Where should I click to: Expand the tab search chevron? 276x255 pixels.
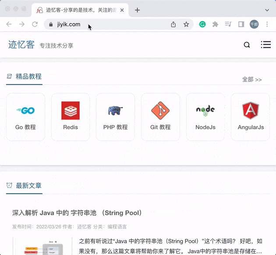(x=267, y=10)
